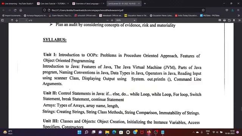Screen dimensions: 242x136
Task: Open Exam Results Top Co... bookmark
Action: (x=60, y=15)
